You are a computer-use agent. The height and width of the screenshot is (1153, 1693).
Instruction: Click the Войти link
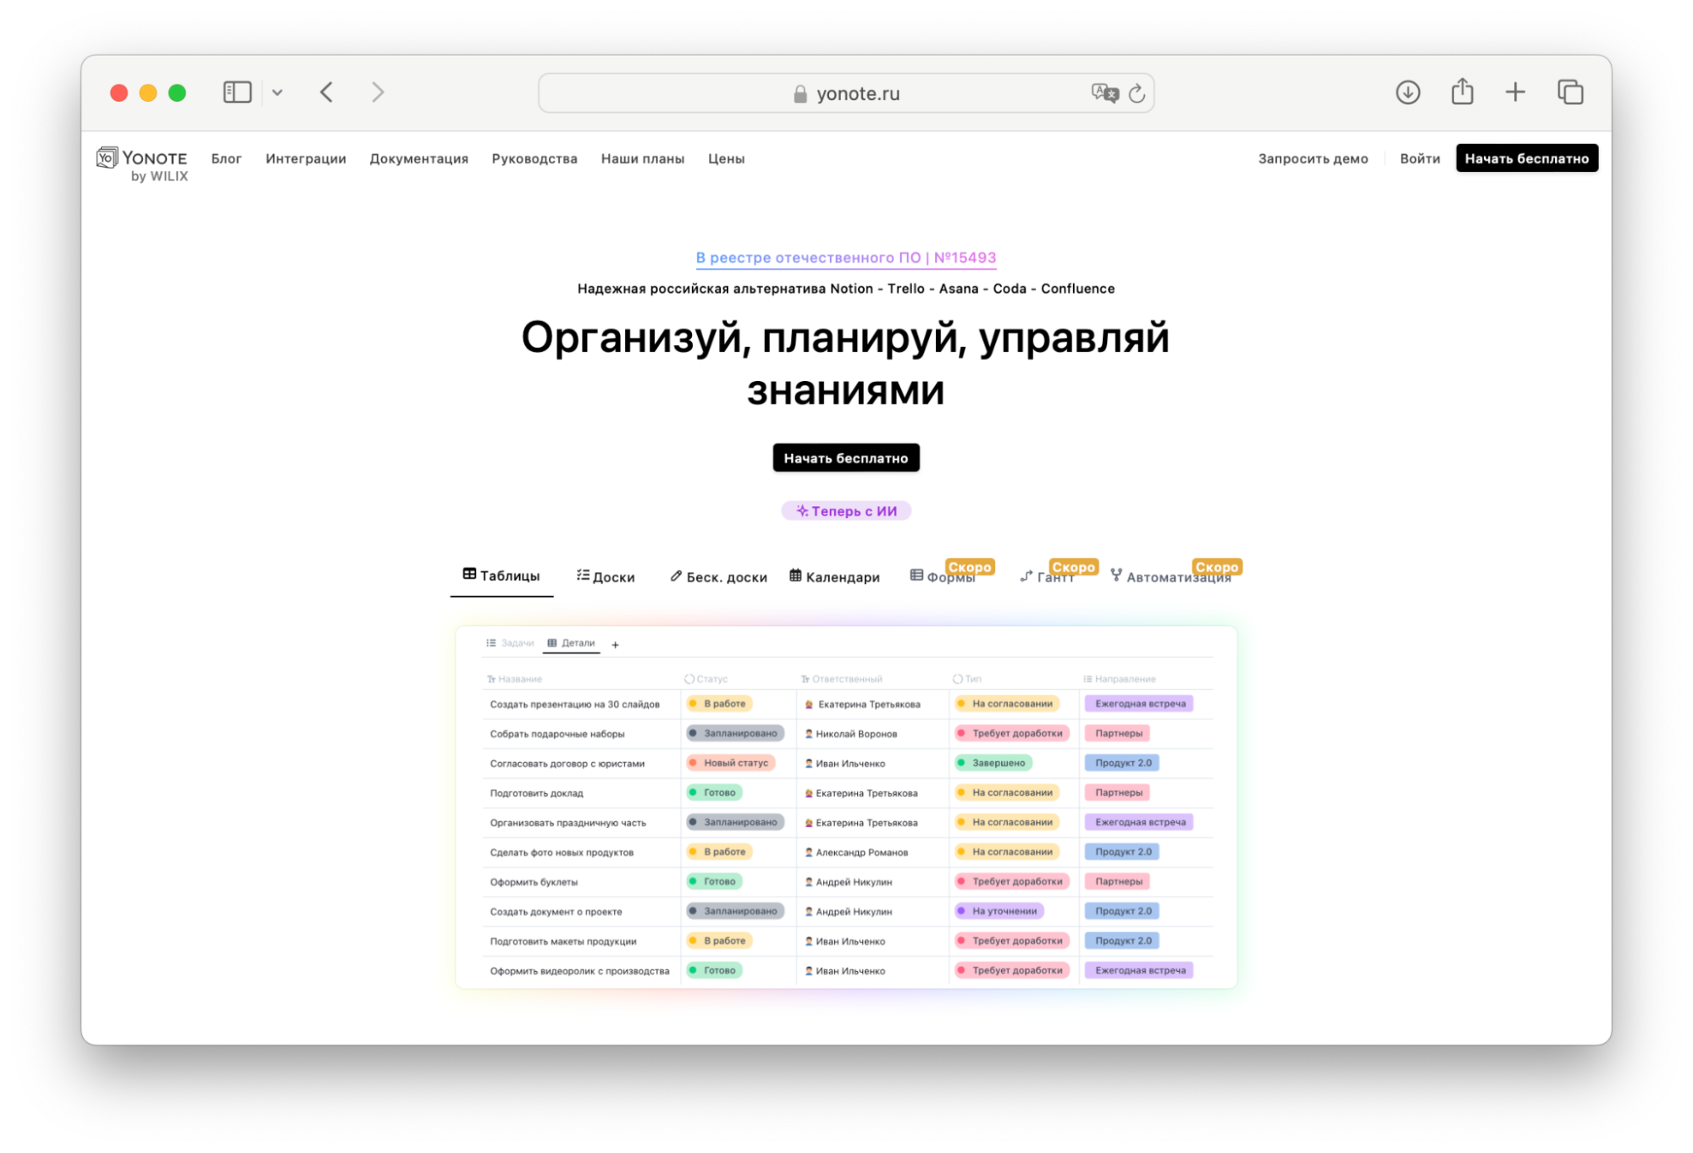(x=1419, y=158)
